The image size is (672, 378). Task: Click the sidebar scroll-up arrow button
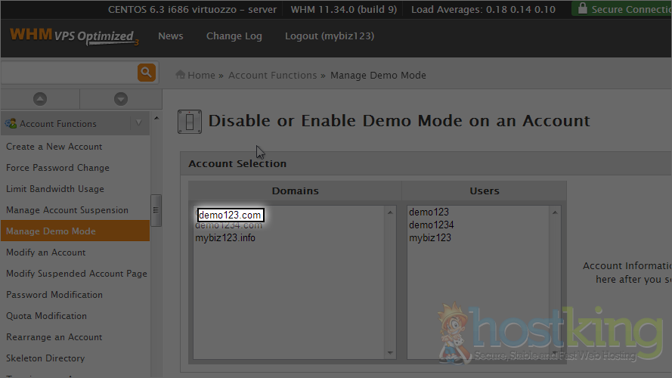[40, 99]
